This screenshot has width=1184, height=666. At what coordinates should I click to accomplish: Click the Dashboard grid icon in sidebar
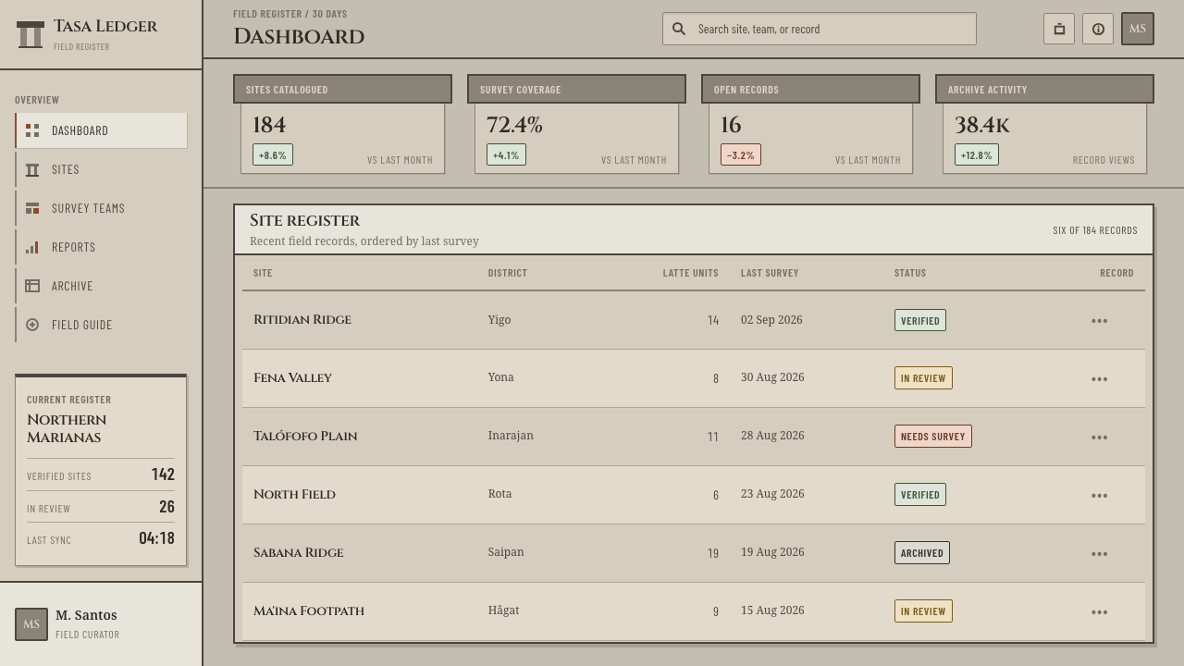[x=32, y=130]
